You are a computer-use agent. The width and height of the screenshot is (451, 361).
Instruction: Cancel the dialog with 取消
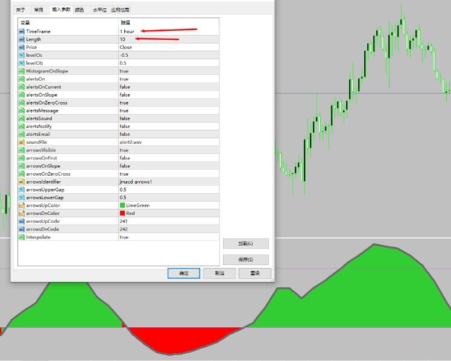(219, 273)
